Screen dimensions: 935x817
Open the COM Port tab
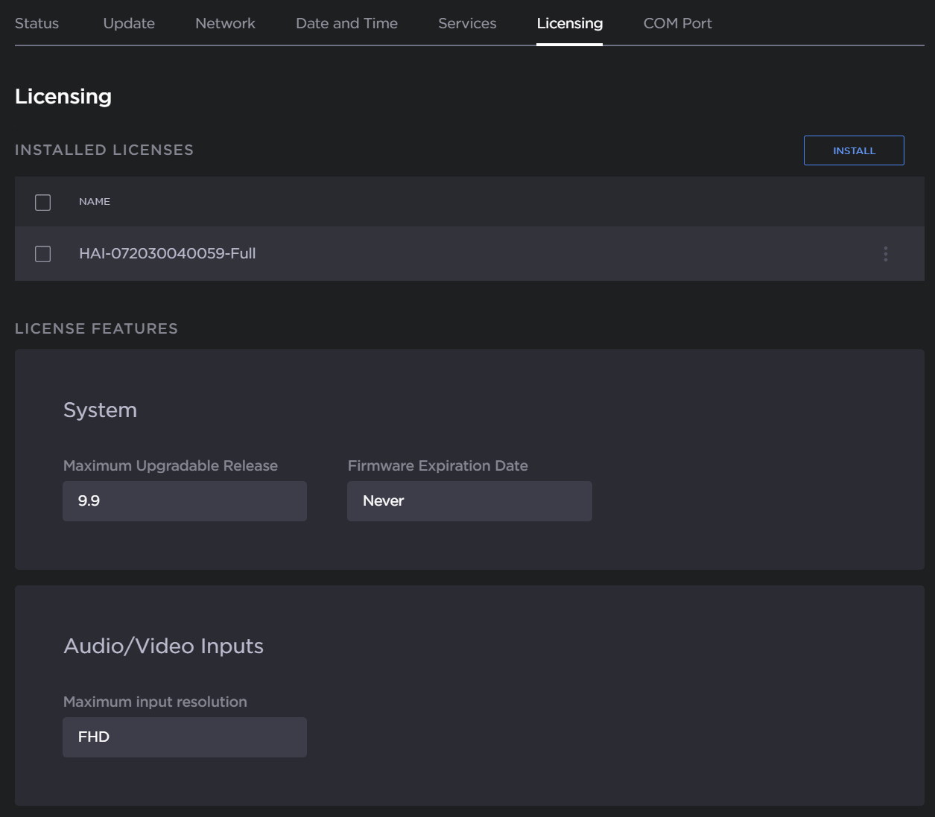[x=677, y=23]
